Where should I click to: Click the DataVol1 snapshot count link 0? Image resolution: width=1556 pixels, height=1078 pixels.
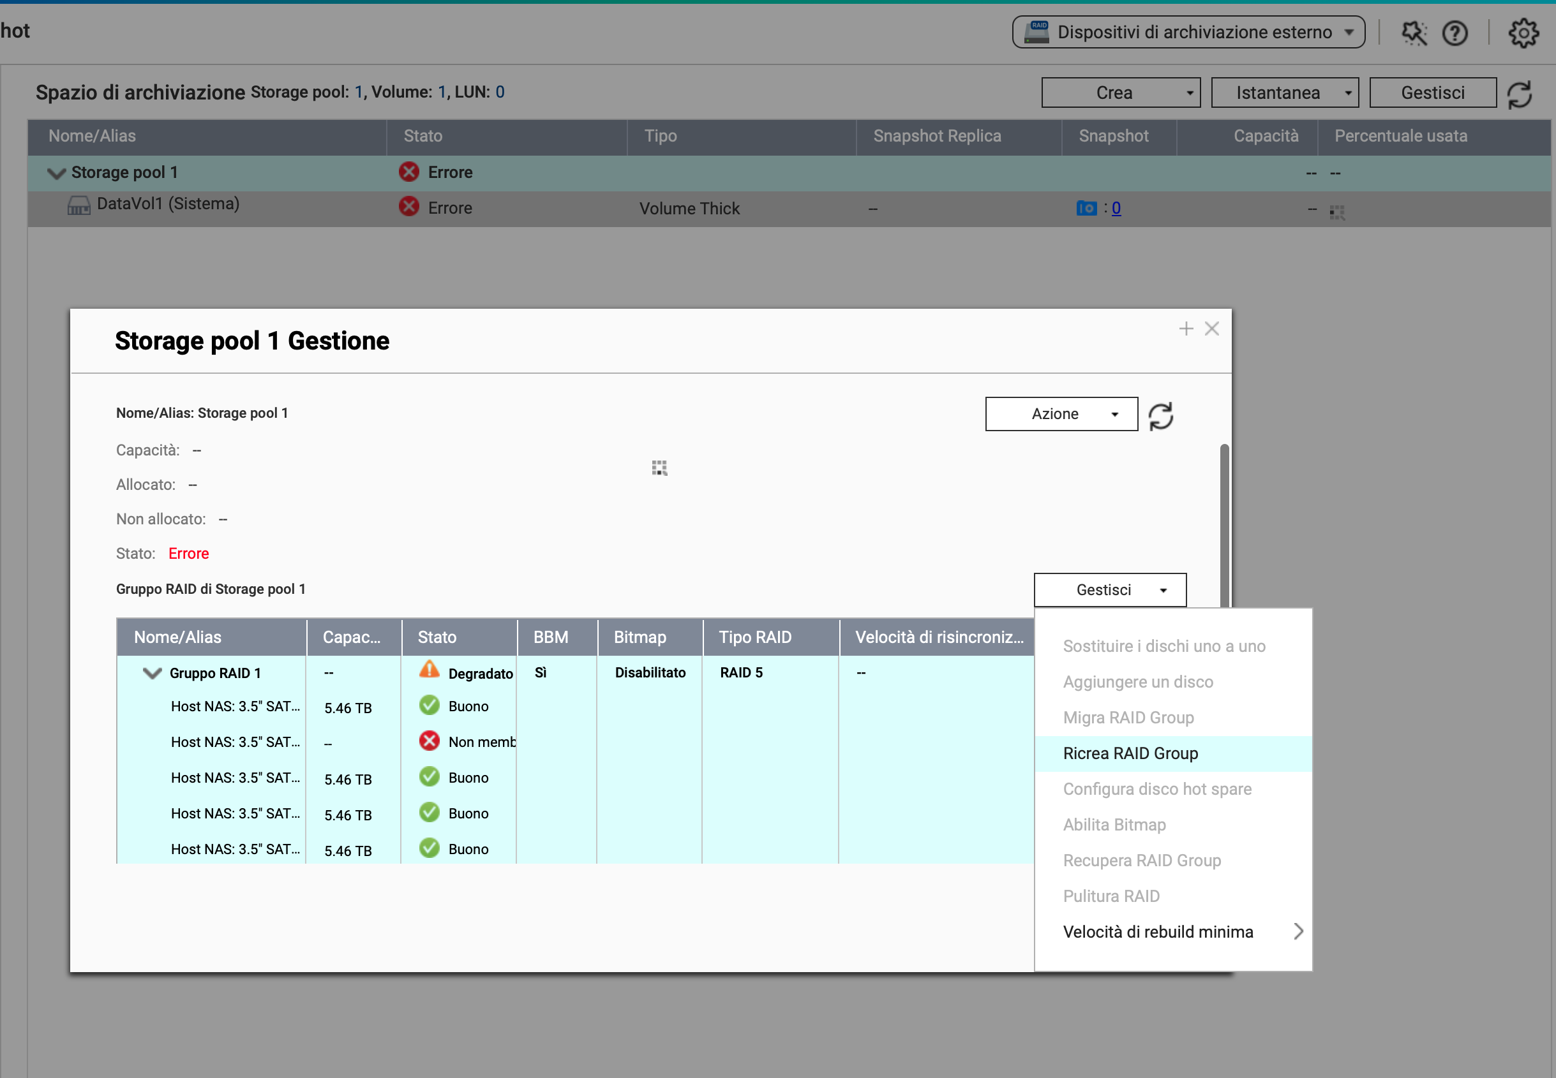[x=1116, y=208]
